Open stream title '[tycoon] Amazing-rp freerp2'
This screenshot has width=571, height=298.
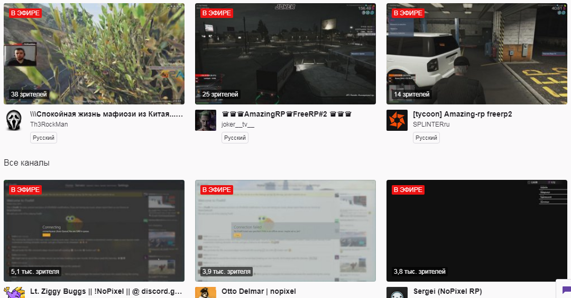(463, 114)
